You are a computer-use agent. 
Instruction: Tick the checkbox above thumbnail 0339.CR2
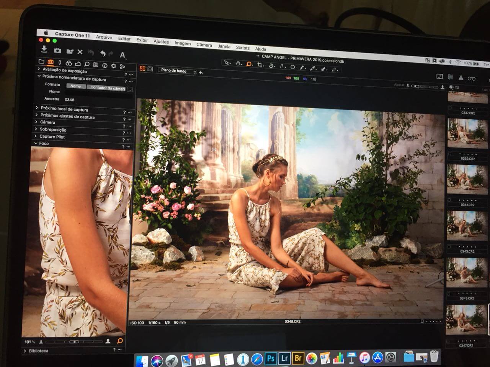[449, 154]
